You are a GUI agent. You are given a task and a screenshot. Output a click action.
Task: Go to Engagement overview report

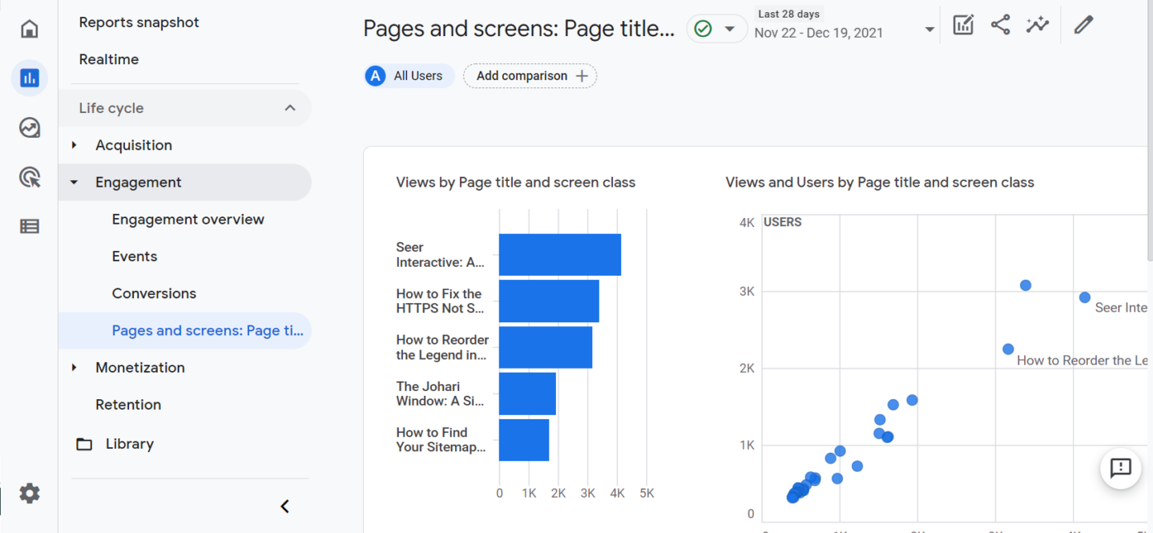(x=187, y=220)
